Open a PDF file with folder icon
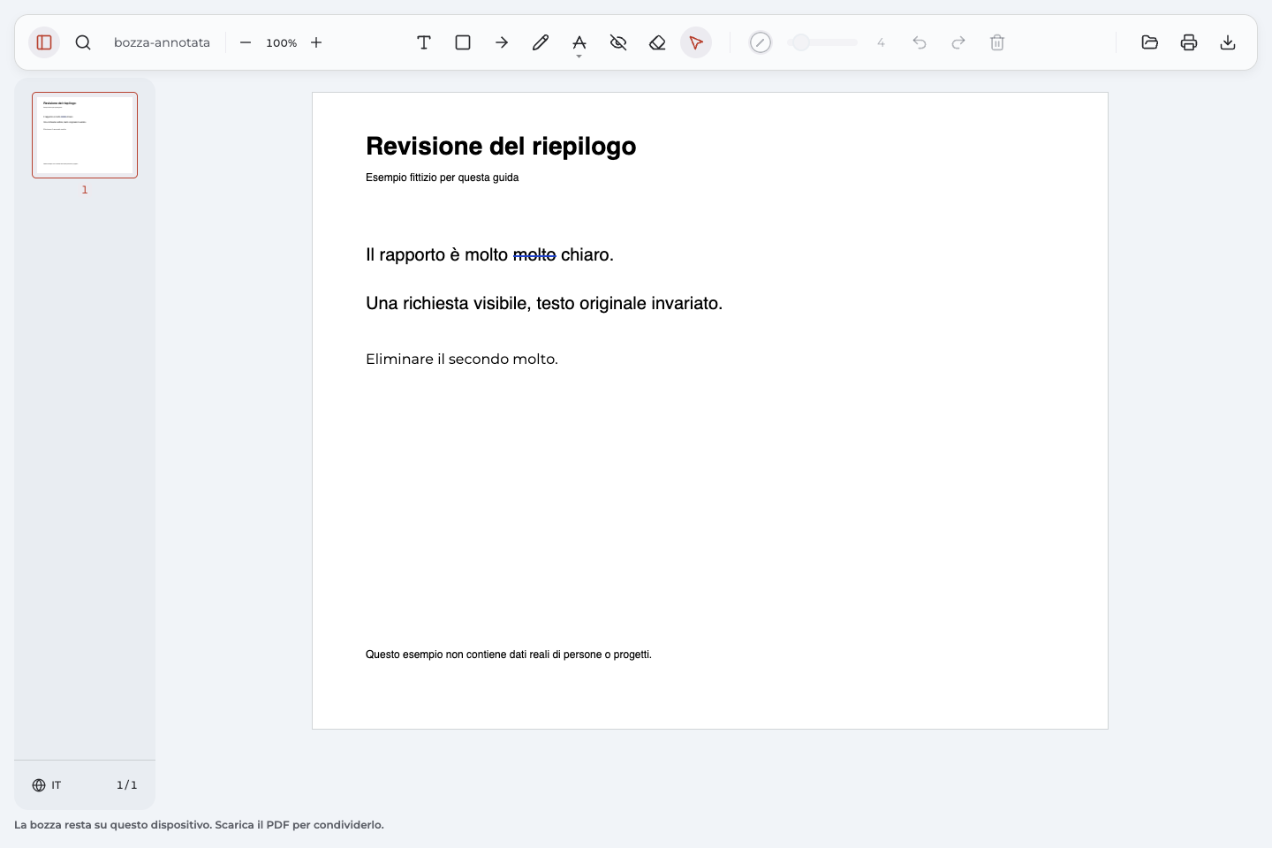 pos(1150,42)
